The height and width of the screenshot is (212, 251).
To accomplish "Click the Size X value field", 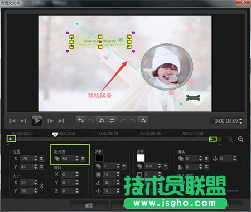I will [x=26, y=183].
